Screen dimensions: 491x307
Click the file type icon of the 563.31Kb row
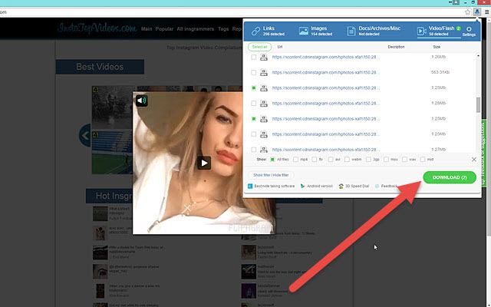coord(264,72)
